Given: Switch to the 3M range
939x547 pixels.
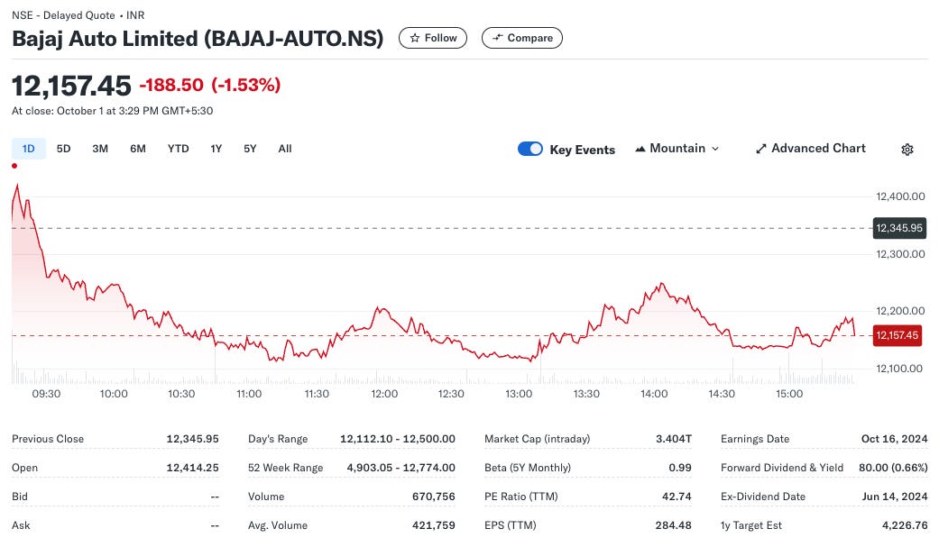Looking at the screenshot, I should [x=100, y=149].
